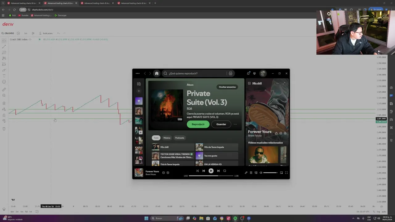Select the Música filter chip

(x=167, y=138)
